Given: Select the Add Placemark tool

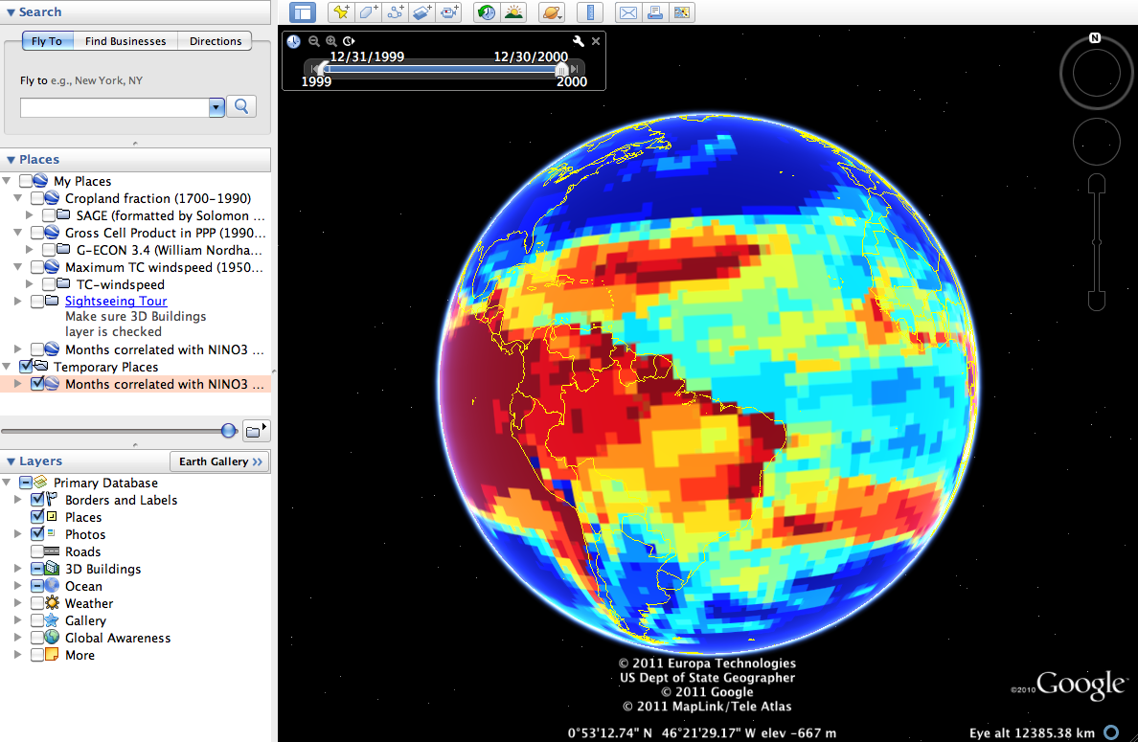Looking at the screenshot, I should 341,12.
